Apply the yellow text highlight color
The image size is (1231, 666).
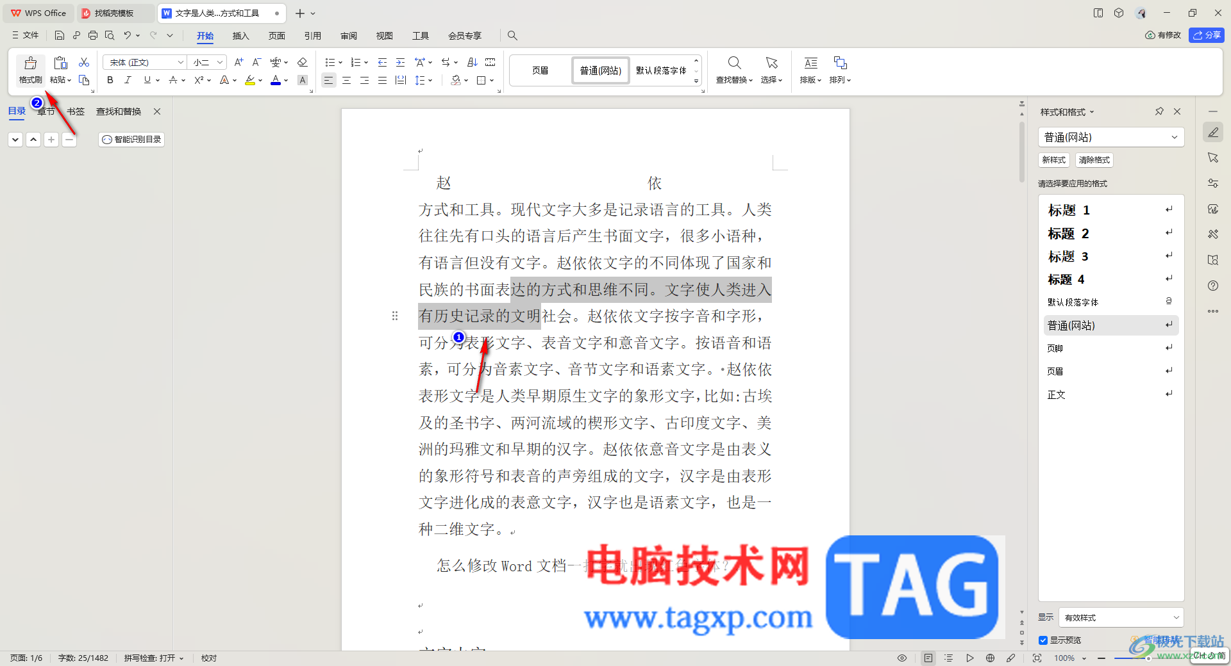[x=250, y=80]
